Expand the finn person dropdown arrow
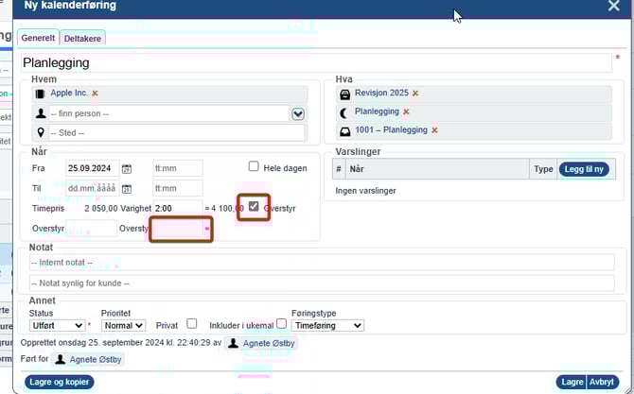This screenshot has width=634, height=394. click(298, 113)
